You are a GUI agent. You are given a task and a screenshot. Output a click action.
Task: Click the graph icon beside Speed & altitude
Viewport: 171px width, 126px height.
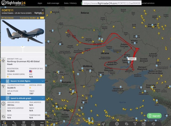[7, 98]
